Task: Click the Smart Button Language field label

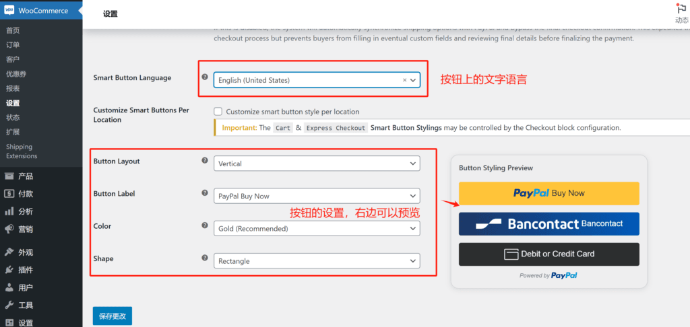Action: pyautogui.click(x=132, y=78)
